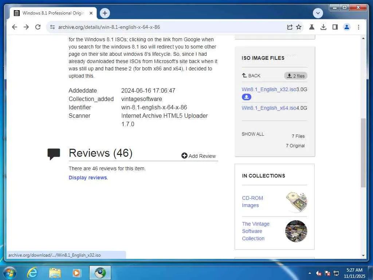Click the ISO IMAGE FILES heading

[x=263, y=58]
